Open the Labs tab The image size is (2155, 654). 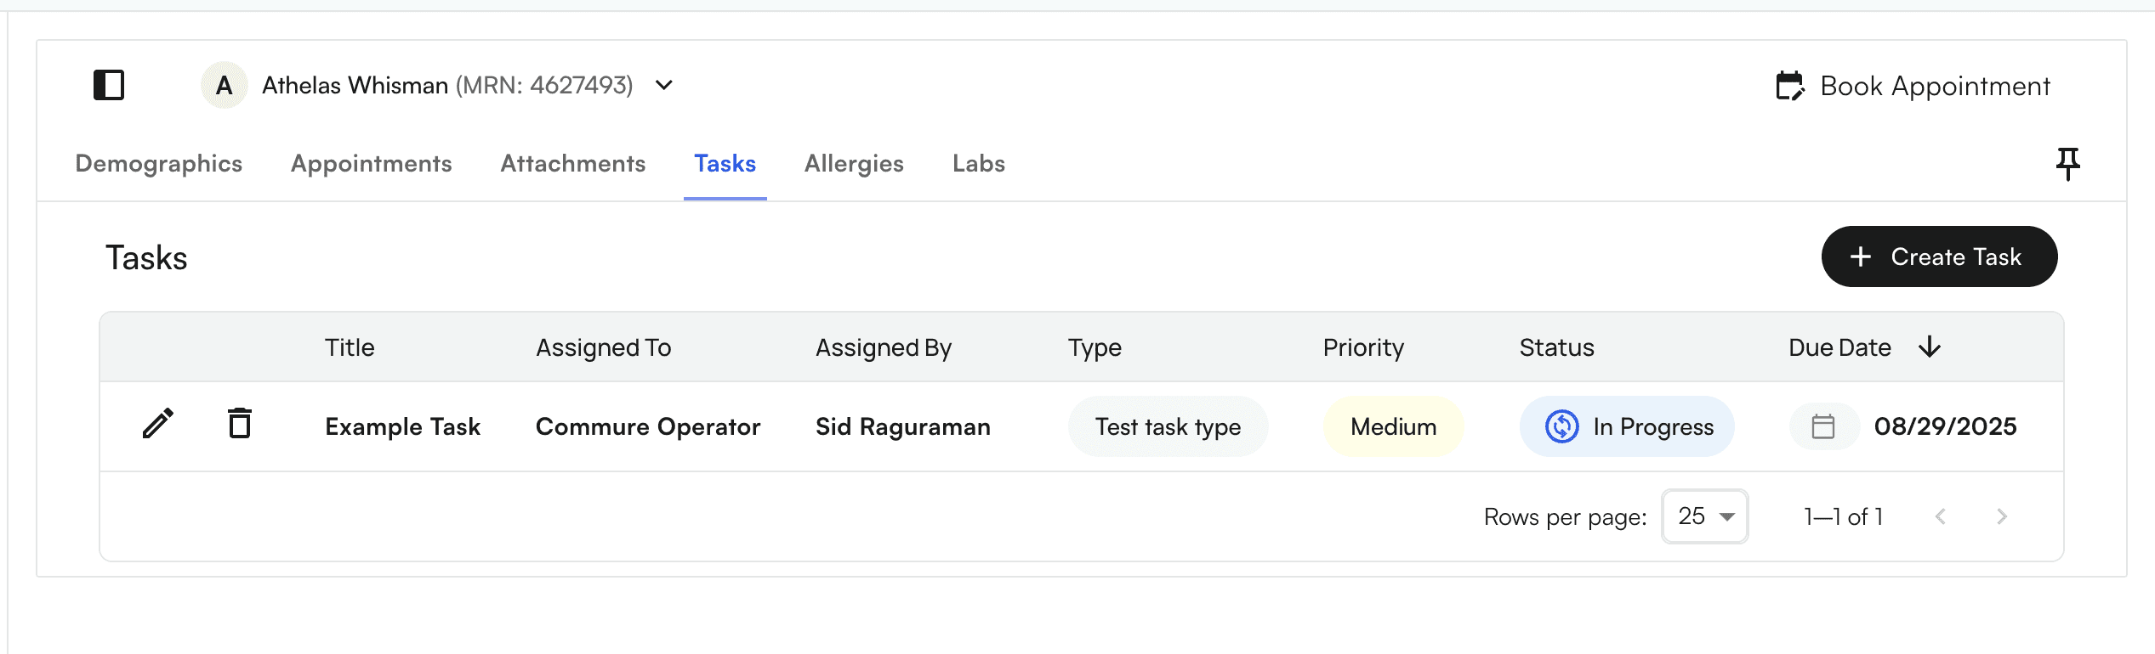click(979, 163)
